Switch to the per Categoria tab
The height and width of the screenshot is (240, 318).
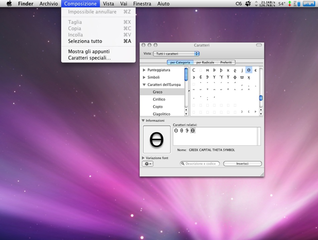coord(180,62)
